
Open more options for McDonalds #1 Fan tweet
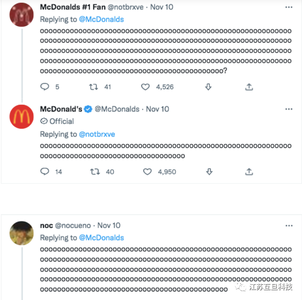tap(289, 7)
